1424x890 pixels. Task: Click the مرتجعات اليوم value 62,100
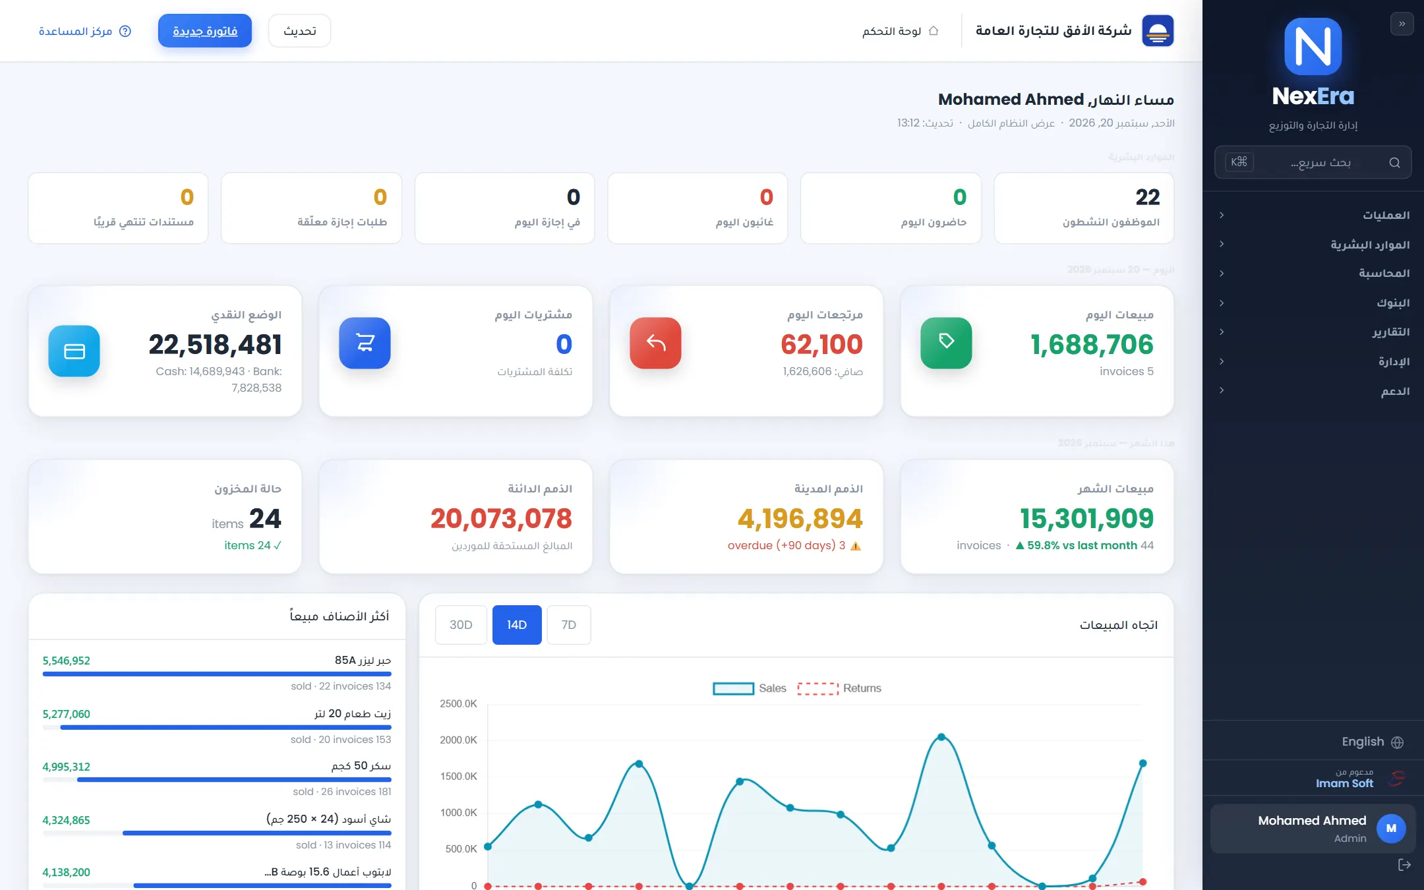tap(821, 345)
